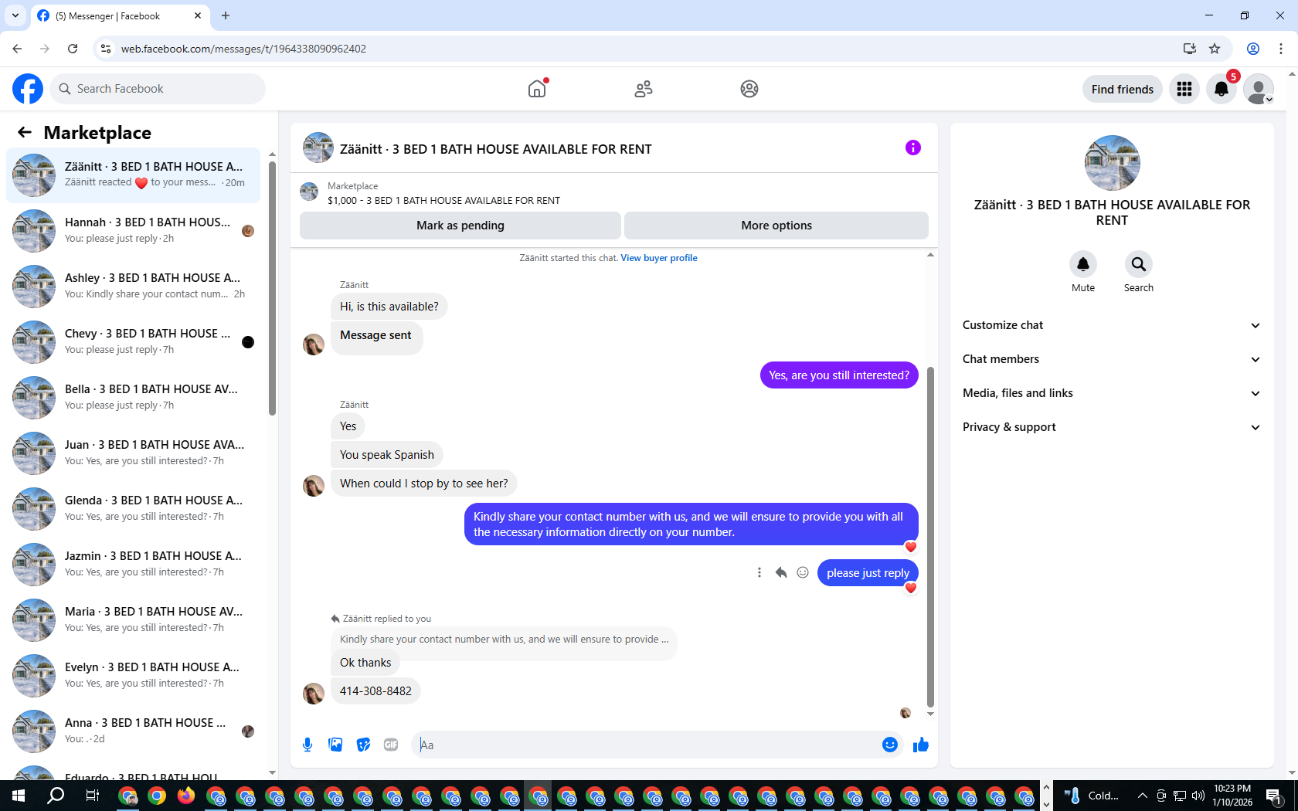Open Chrome three-dot menu
1298x811 pixels.
pyautogui.click(x=1281, y=49)
